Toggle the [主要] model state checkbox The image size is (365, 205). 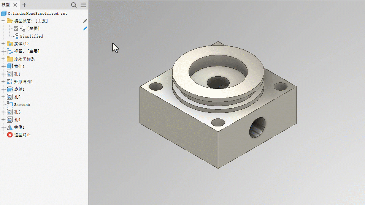16,28
